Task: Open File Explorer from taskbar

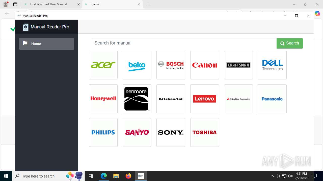Action: pyautogui.click(x=116, y=176)
